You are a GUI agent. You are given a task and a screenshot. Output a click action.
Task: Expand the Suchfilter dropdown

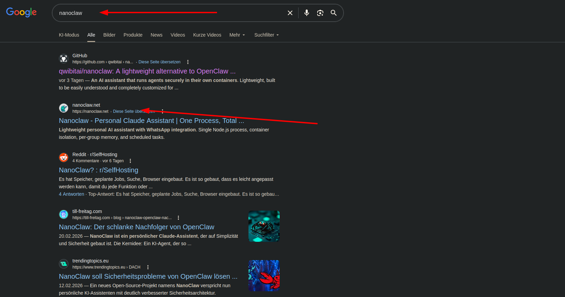point(266,35)
